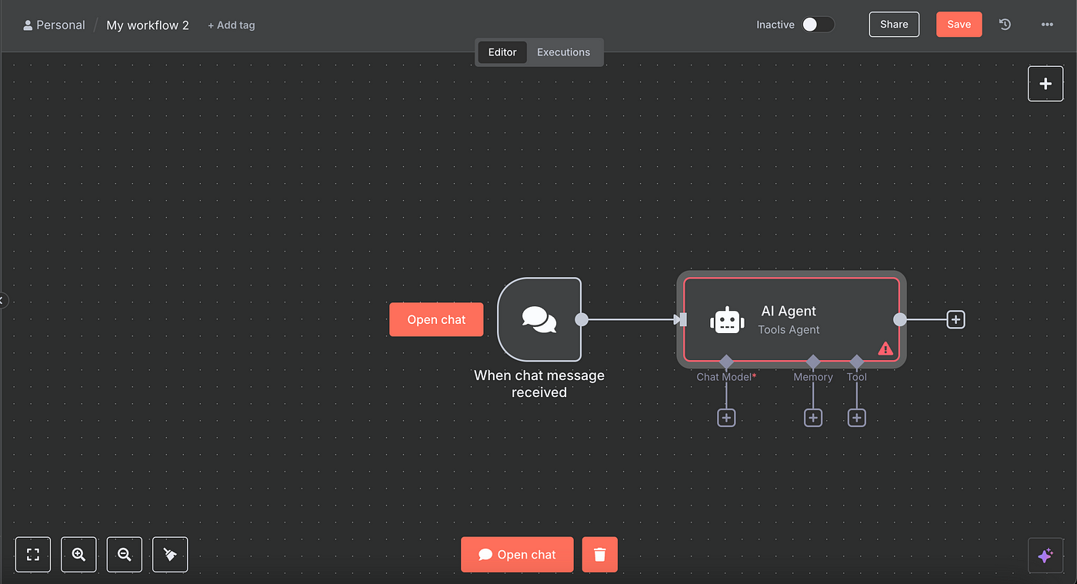Delete with the trash can button
This screenshot has height=584, width=1077.
click(600, 555)
